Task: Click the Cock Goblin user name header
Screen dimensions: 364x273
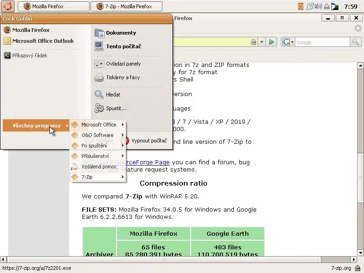Action: click(x=17, y=19)
